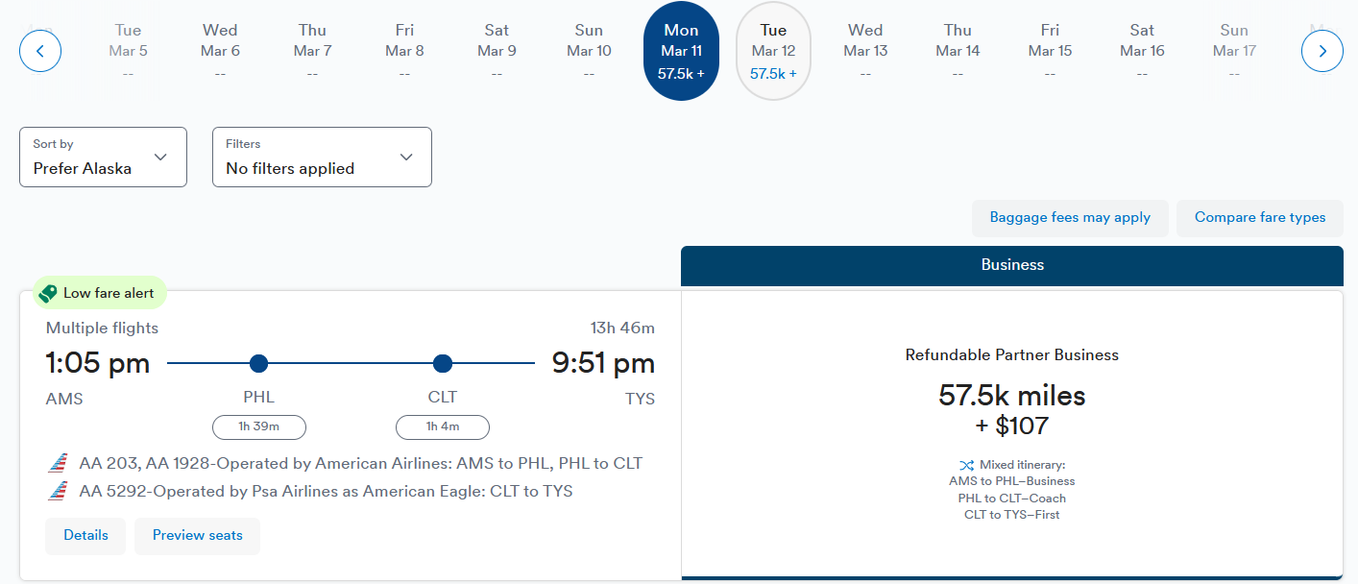The height and width of the screenshot is (584, 1358).
Task: Click the Mixed itinerary shuffle icon
Action: pyautogui.click(x=966, y=465)
